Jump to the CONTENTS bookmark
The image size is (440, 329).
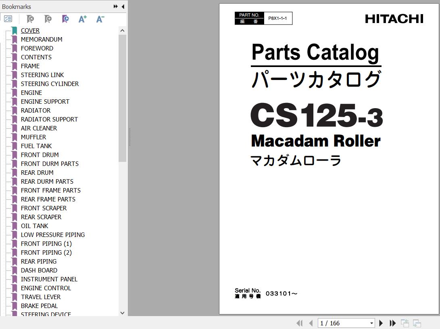pos(36,57)
